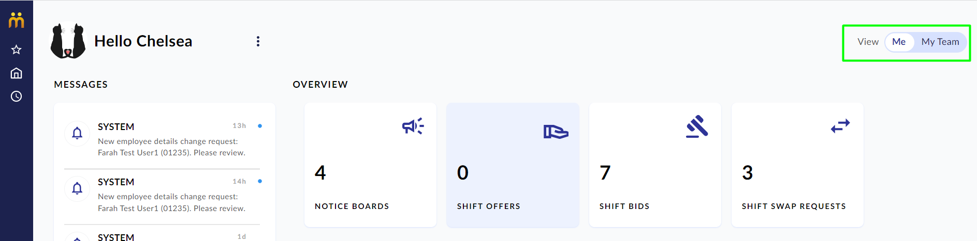Click the unread blue dot on 14h message
Image resolution: width=977 pixels, height=241 pixels.
(x=260, y=181)
